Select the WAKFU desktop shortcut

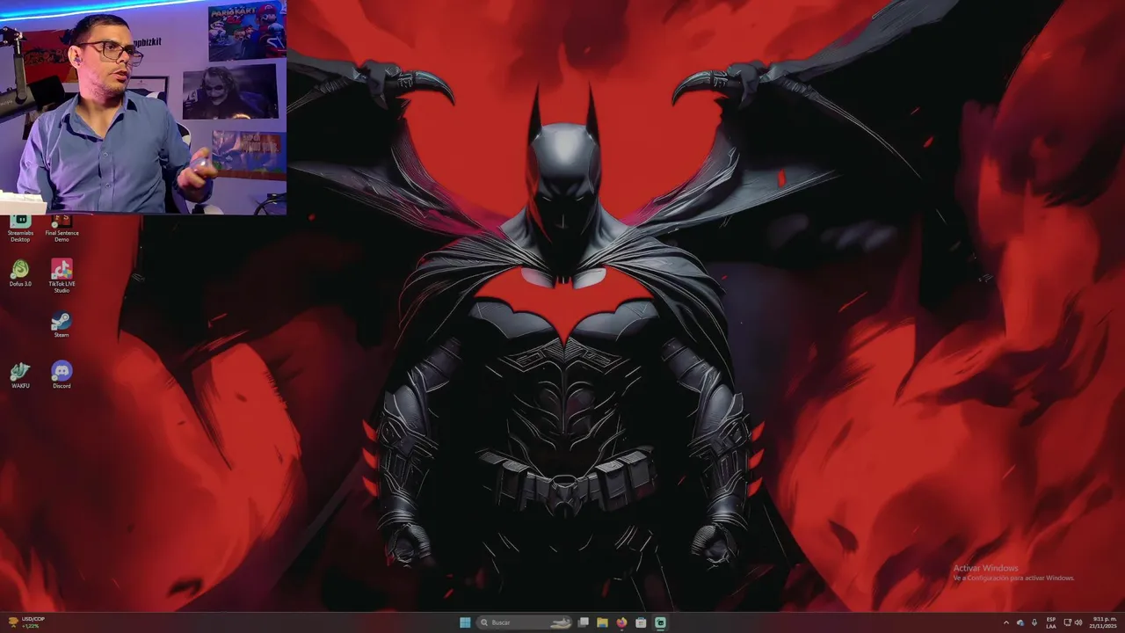pyautogui.click(x=20, y=375)
